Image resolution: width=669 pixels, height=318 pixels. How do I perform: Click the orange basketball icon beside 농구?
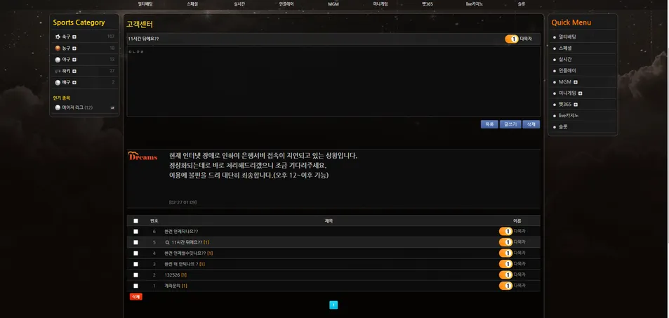58,48
